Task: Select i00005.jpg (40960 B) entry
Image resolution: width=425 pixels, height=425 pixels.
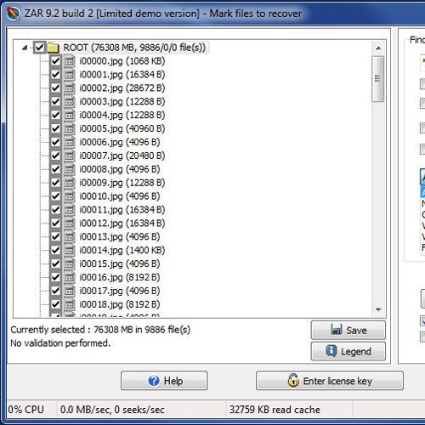Action: pyautogui.click(x=122, y=128)
